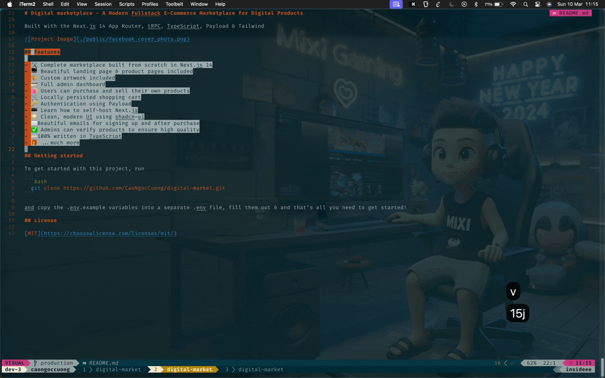Open the Bluetooth menu
Viewport: 605px width, 378px height.
(x=476, y=4)
